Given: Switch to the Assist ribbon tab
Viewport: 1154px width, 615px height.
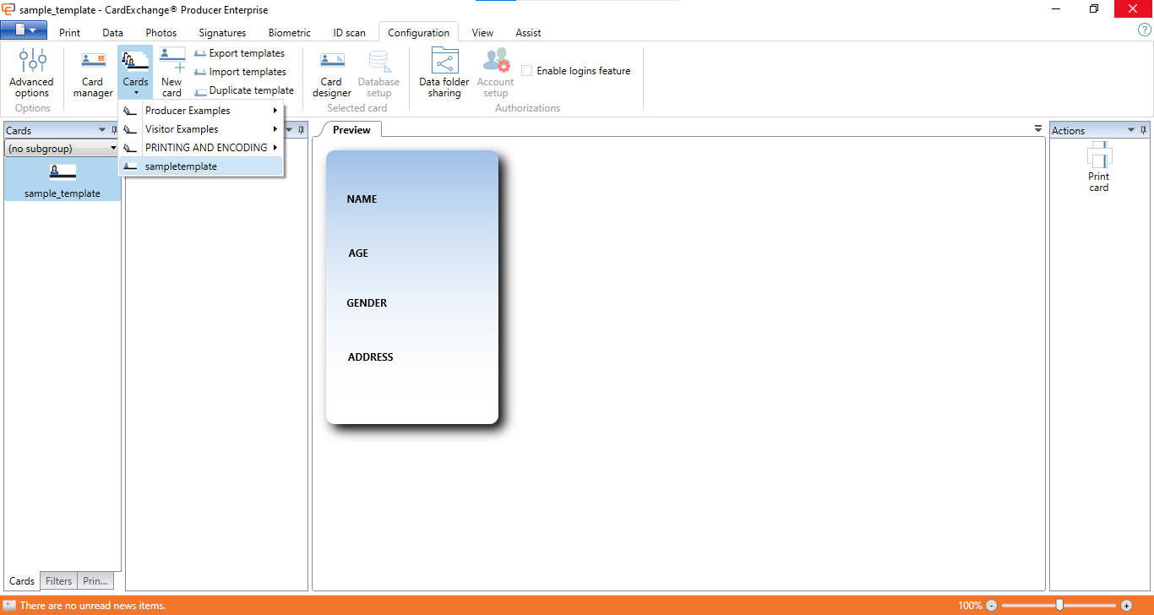Looking at the screenshot, I should pos(528,33).
